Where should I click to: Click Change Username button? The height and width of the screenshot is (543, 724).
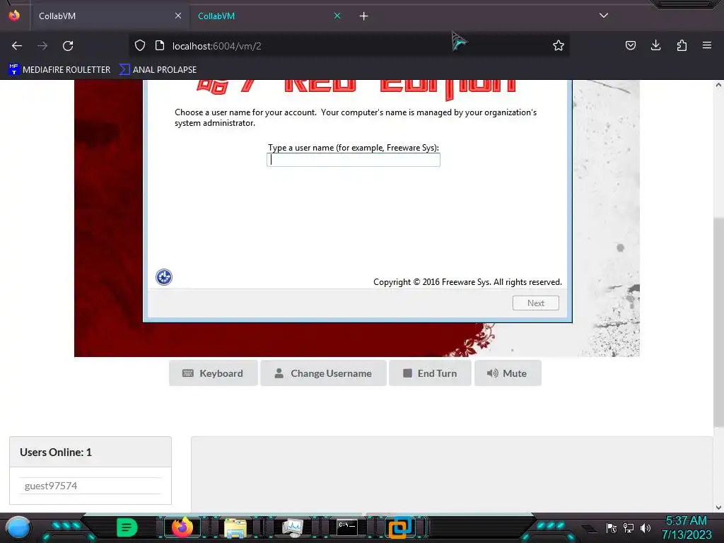coord(323,373)
